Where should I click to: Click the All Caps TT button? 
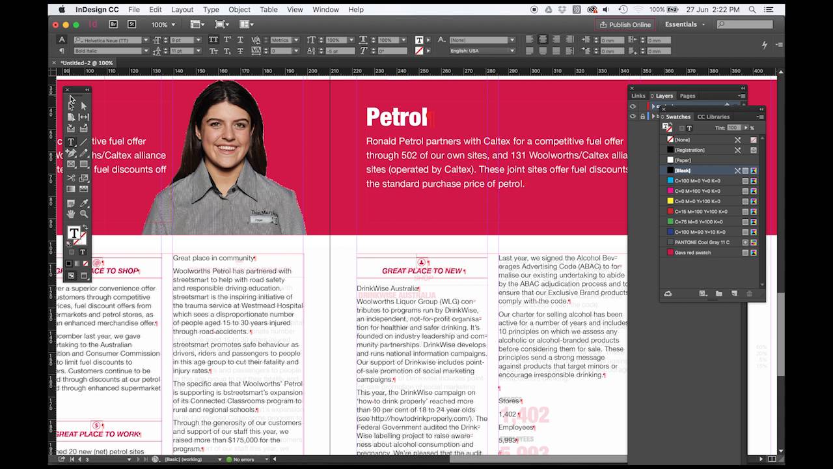(x=213, y=40)
